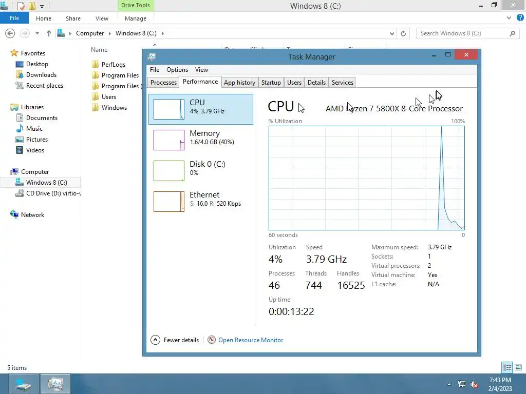This screenshot has width=526, height=394.
Task: Switch to the Details tab
Action: [316, 83]
